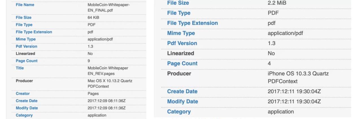This screenshot has width=357, height=119.
Task: Open Page Count link showing 9
Action: [27, 61]
